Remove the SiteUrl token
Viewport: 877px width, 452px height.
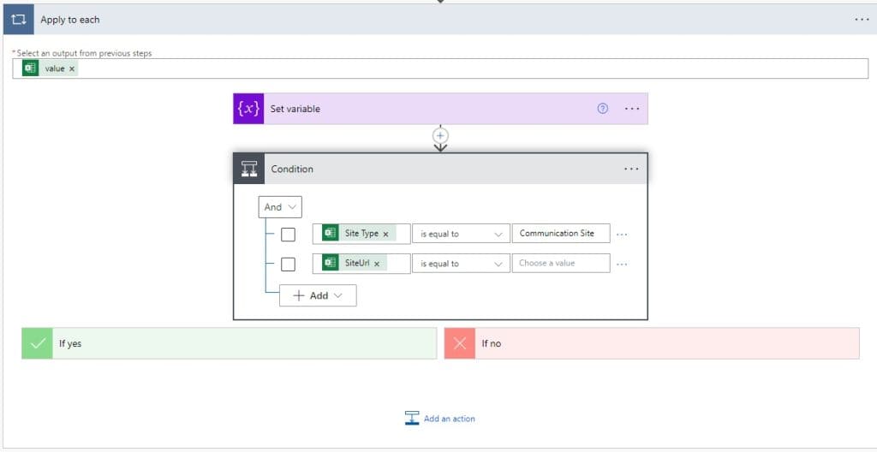point(377,264)
